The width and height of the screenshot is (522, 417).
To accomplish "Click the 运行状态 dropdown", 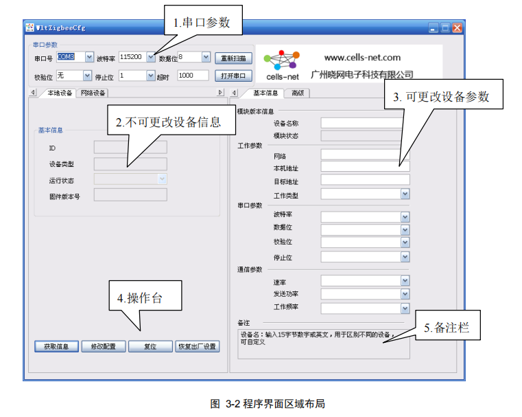I will tap(130, 179).
